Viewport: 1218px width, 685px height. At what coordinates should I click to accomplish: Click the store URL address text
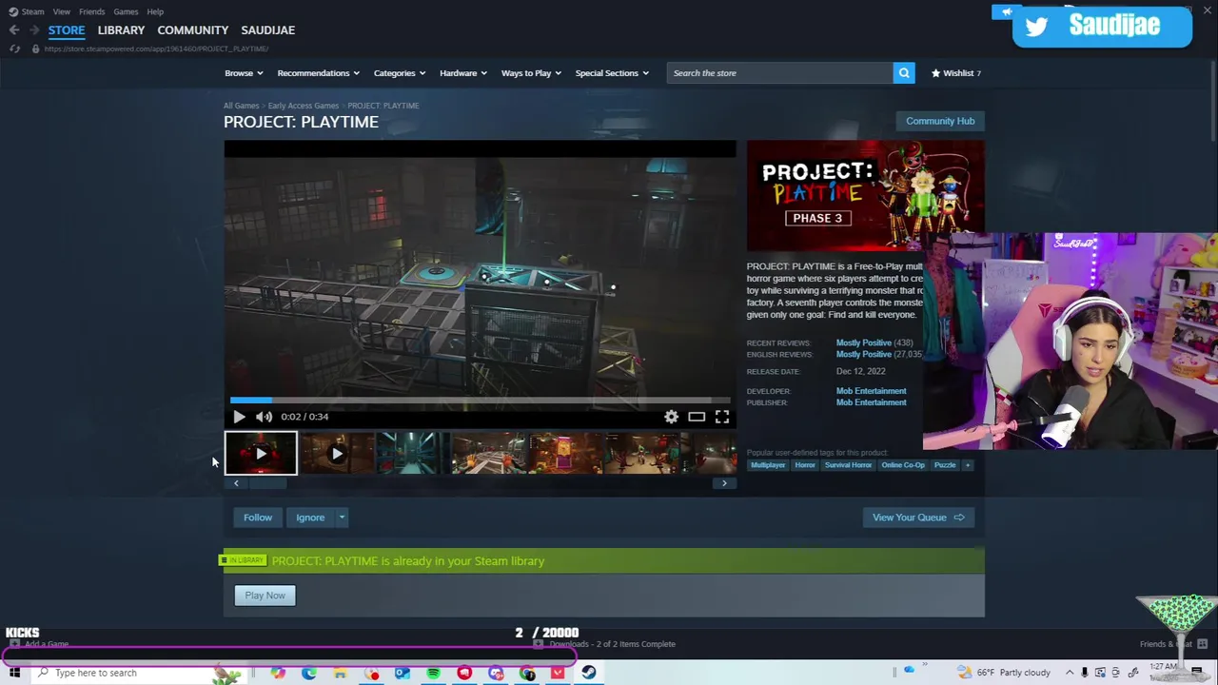(x=156, y=49)
